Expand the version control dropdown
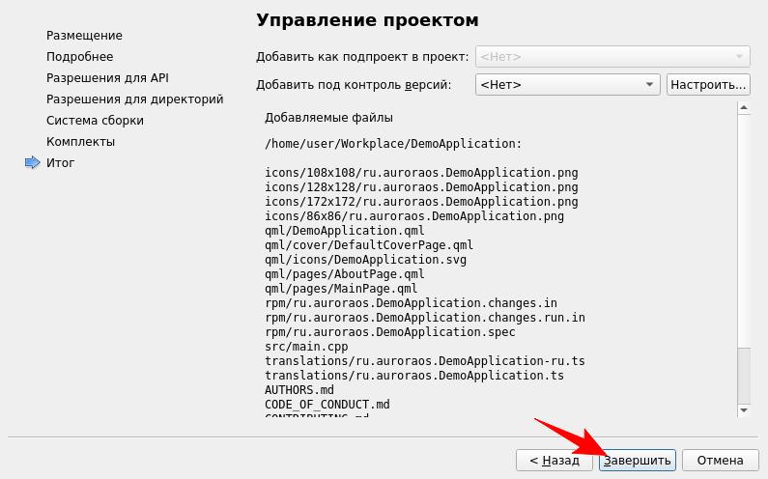The image size is (768, 479). [567, 85]
